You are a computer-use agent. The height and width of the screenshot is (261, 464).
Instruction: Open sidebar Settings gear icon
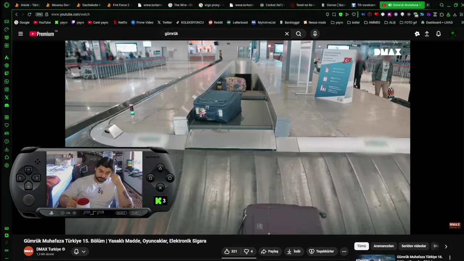point(7,165)
